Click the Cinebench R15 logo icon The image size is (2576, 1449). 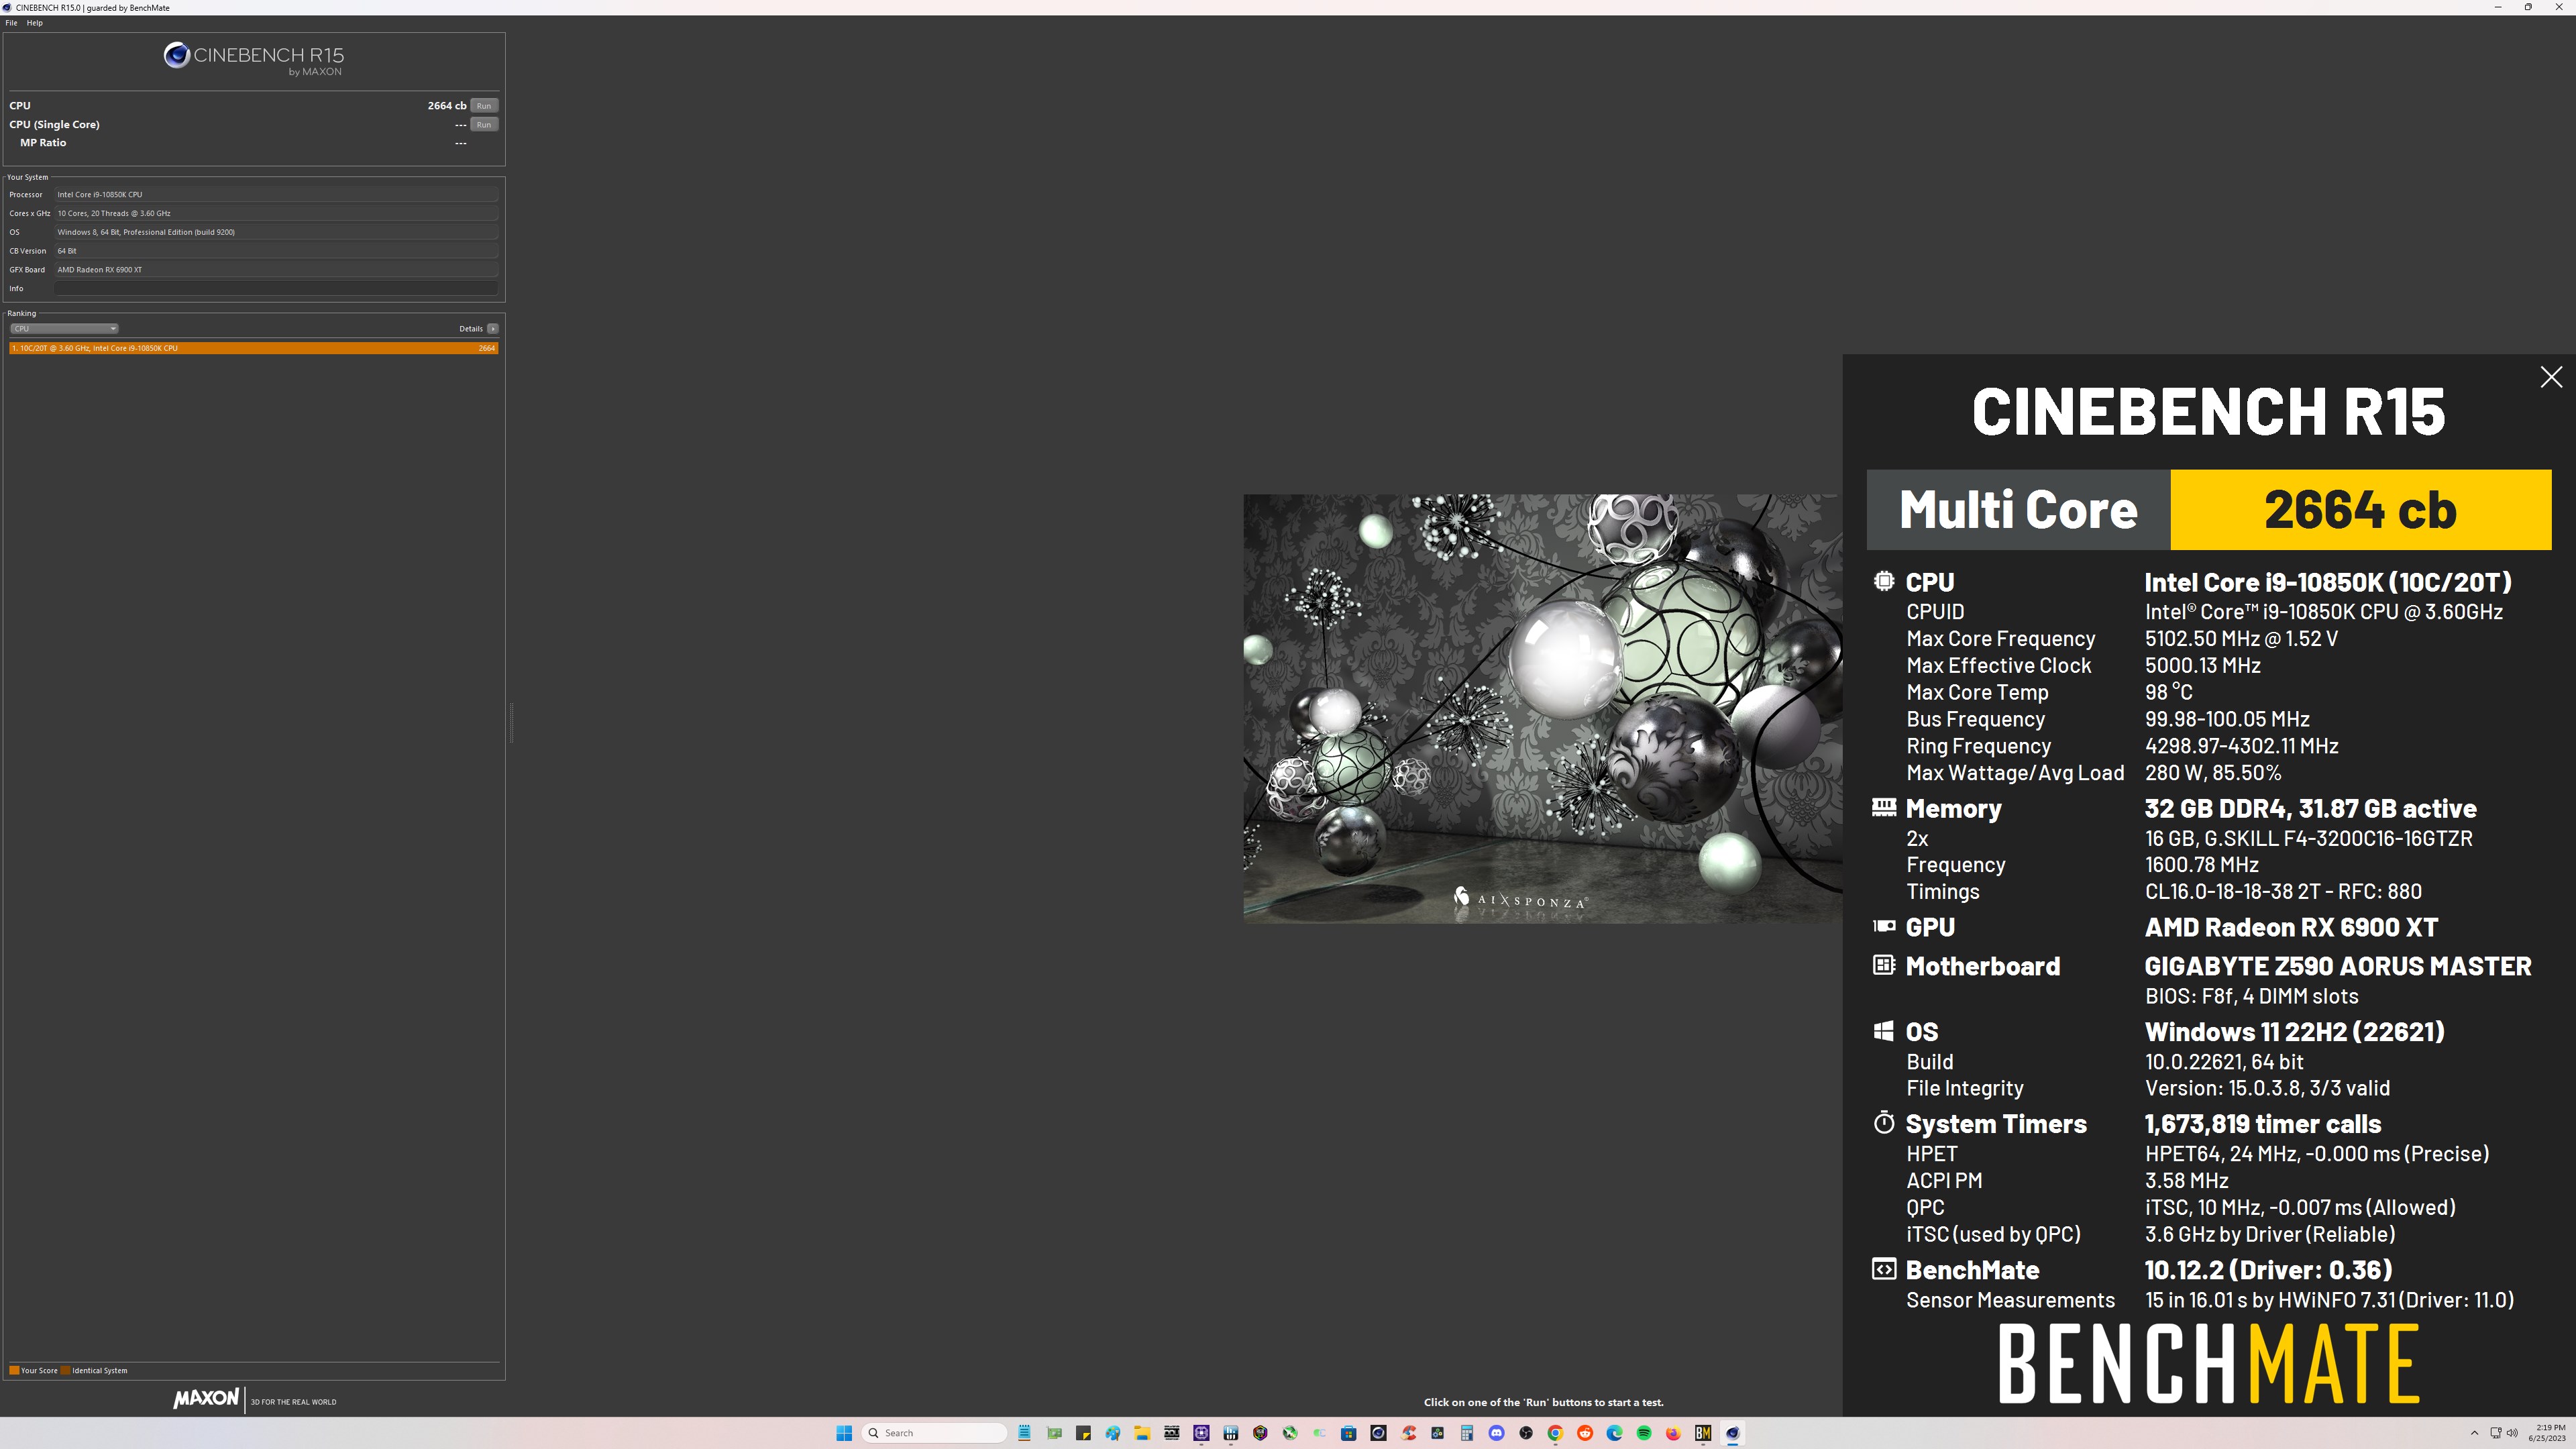tap(177, 55)
